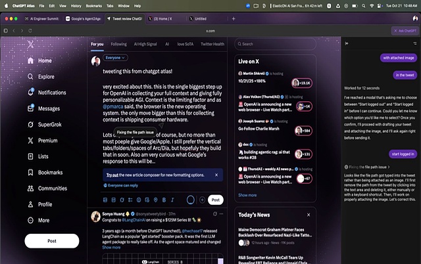Add a poll in the composer

click(x=130, y=200)
